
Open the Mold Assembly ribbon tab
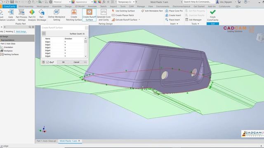click(x=26, y=7)
